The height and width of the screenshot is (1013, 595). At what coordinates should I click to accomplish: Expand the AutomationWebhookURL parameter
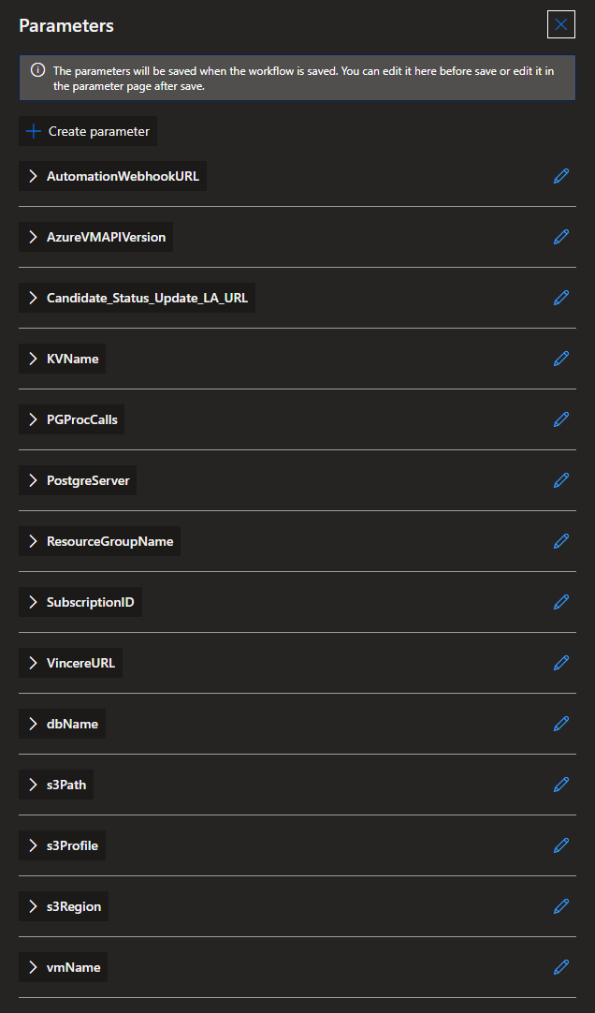(x=34, y=176)
